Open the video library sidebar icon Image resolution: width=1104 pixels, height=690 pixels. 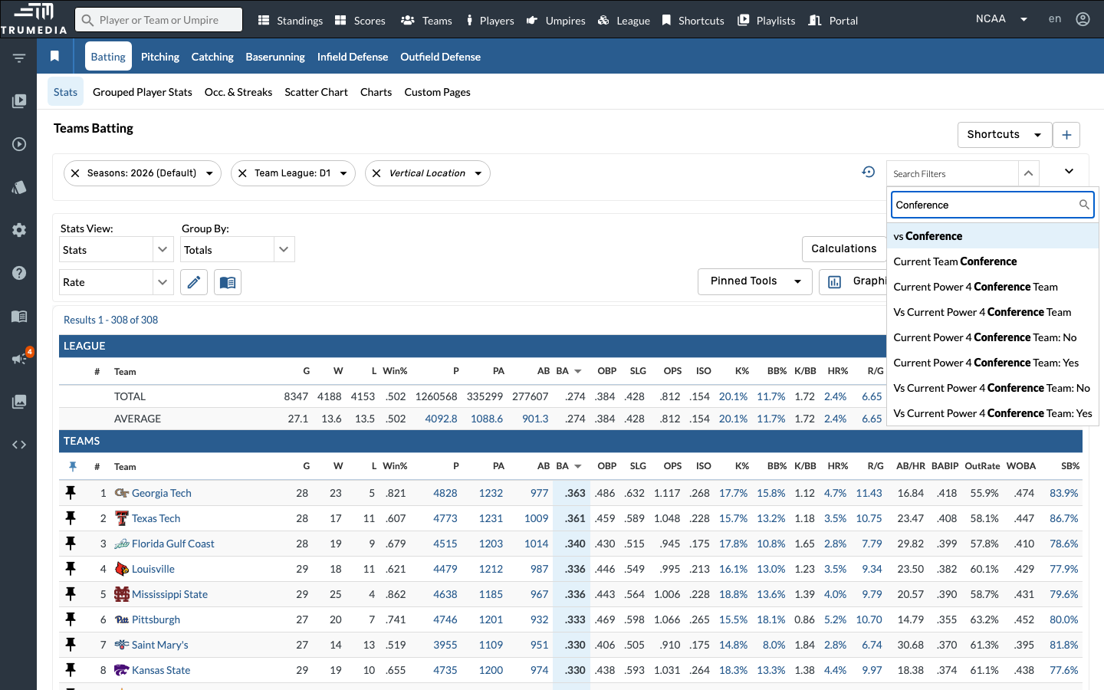pyautogui.click(x=19, y=100)
